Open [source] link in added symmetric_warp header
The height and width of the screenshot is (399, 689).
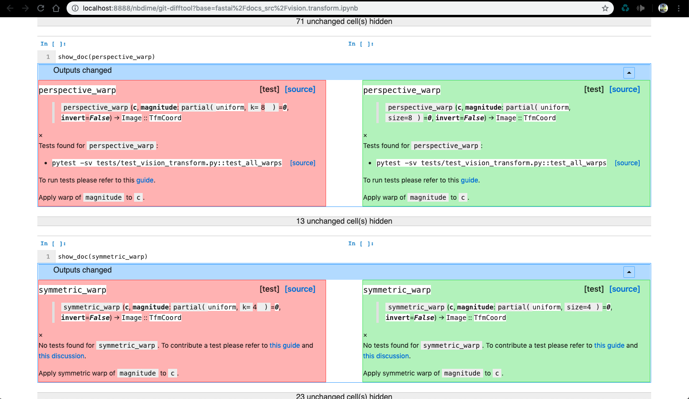tap(625, 289)
